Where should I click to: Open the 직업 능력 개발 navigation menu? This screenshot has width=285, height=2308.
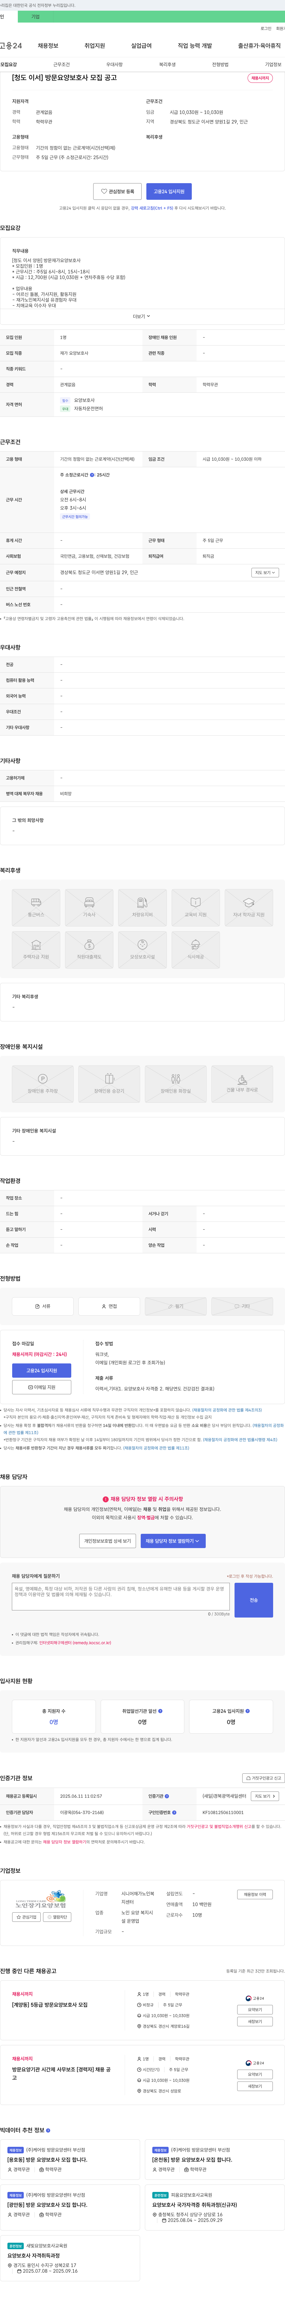(194, 46)
